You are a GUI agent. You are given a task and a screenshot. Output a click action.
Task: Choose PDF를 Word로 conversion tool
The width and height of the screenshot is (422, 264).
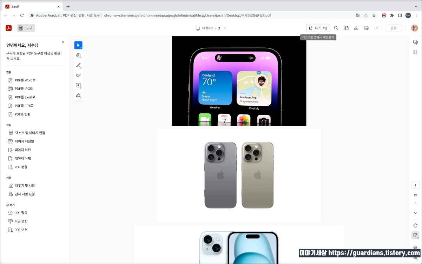point(22,80)
